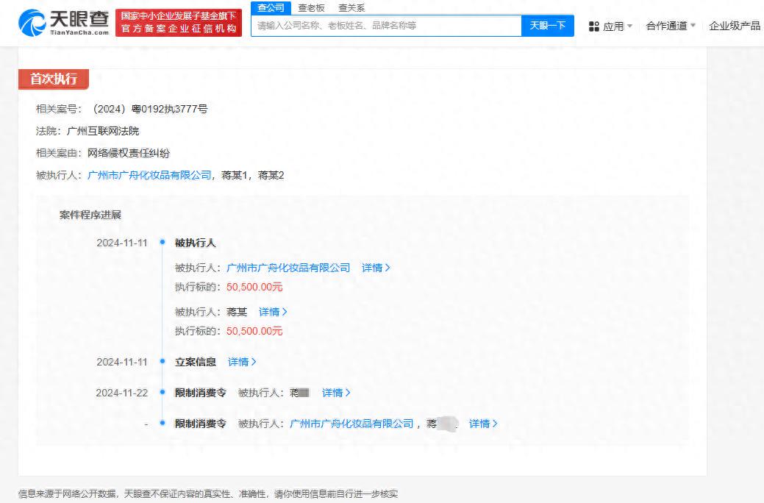
Task: Open 广州市广舟化妆品有限公司 link in 被执行人 header row
Action: pyautogui.click(x=149, y=175)
